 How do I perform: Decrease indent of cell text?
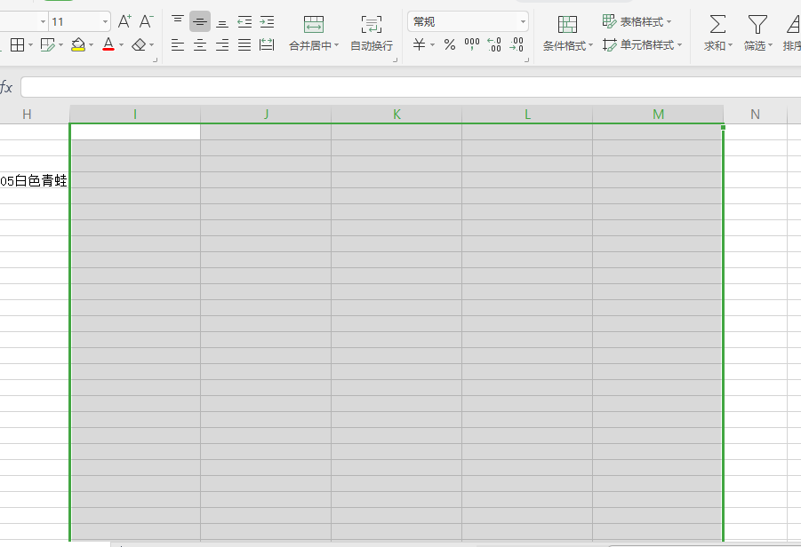pos(244,22)
